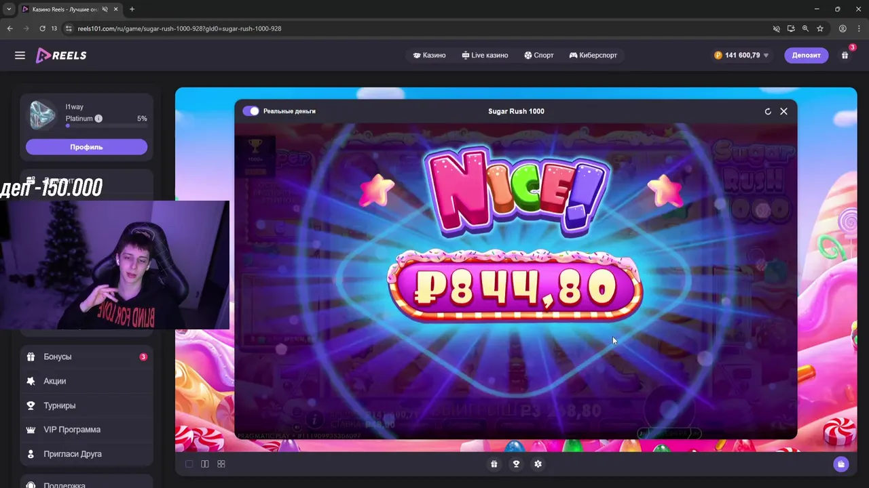Expand the 141 600,79 balance dropdown
The width and height of the screenshot is (869, 488).
pyautogui.click(x=741, y=56)
